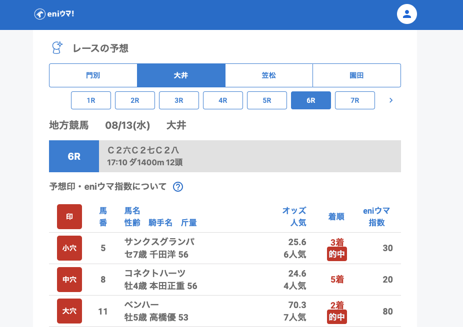Switch to the 園田 racecourse tab
463x327 pixels.
point(356,75)
